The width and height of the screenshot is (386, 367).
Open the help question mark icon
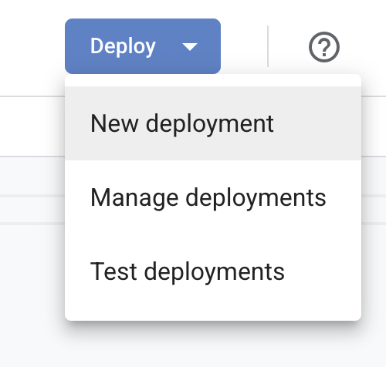(324, 47)
